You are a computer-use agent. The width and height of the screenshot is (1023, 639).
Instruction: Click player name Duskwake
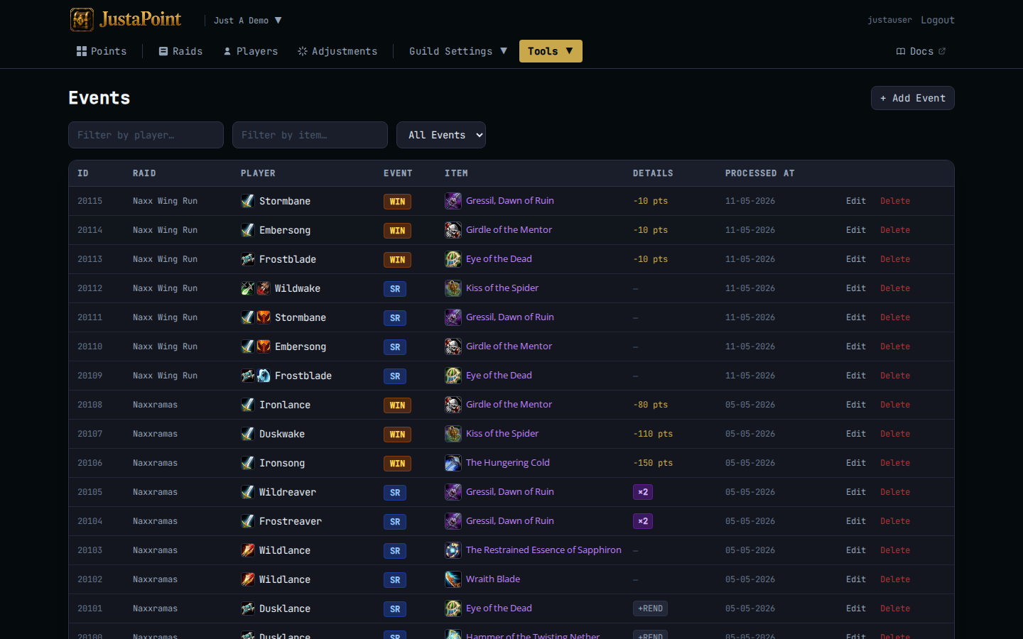[282, 434]
